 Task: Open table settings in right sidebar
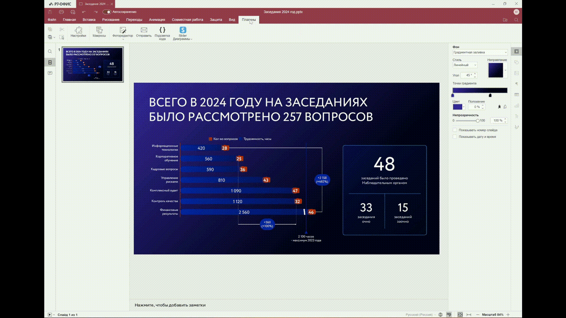click(x=516, y=95)
